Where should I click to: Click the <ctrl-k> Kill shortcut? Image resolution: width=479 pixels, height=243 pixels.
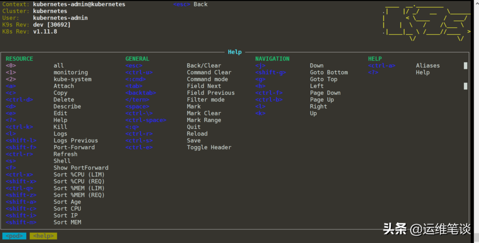(x=19, y=127)
